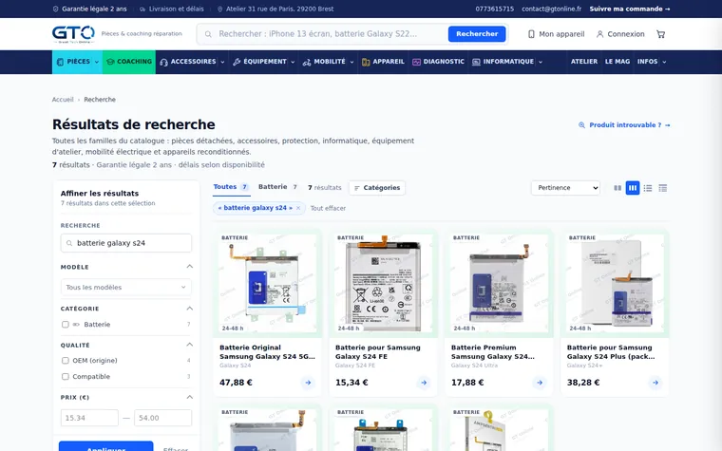Collapse the Catégorie filter section
Viewport: 722px width, 451px height.
pos(189,309)
